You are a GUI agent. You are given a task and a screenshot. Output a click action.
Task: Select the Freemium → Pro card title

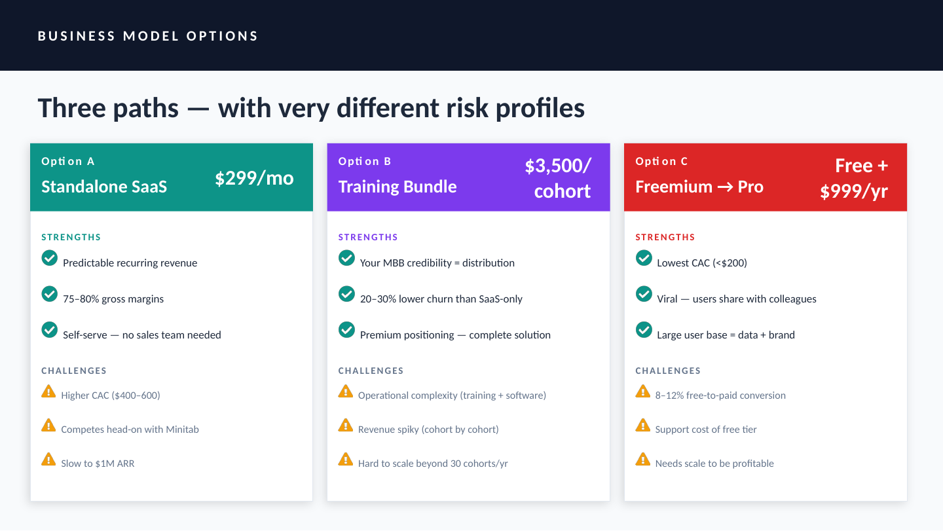699,187
